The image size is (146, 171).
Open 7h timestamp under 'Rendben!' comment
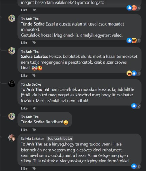point(34,130)
